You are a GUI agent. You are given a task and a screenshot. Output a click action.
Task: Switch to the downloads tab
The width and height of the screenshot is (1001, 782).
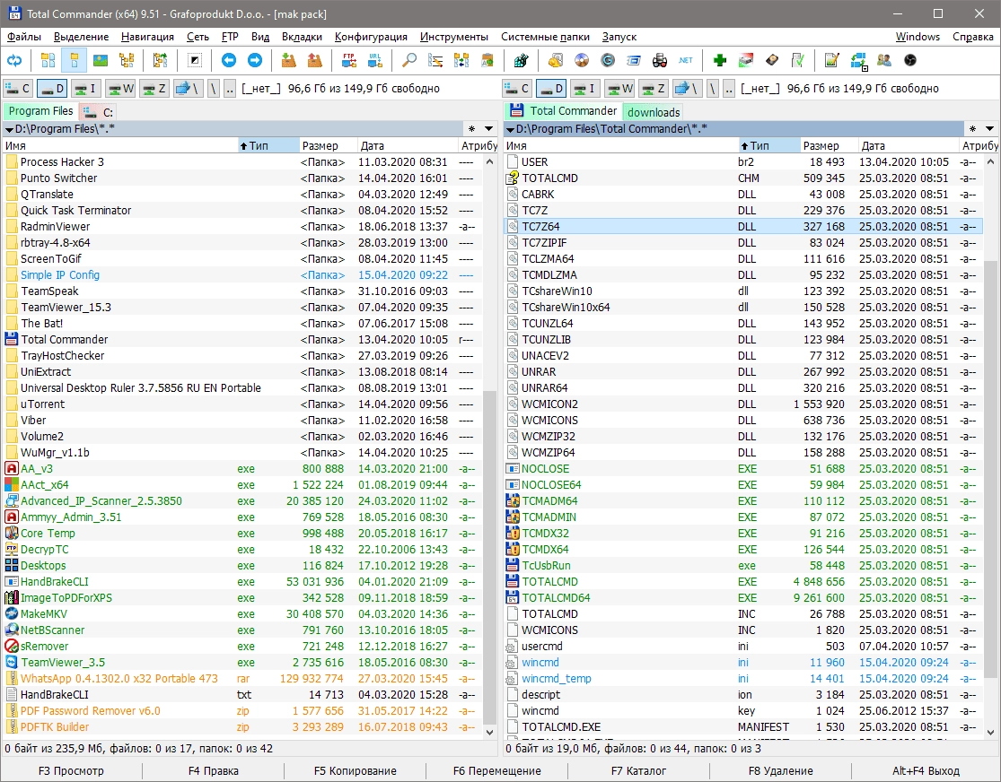653,112
